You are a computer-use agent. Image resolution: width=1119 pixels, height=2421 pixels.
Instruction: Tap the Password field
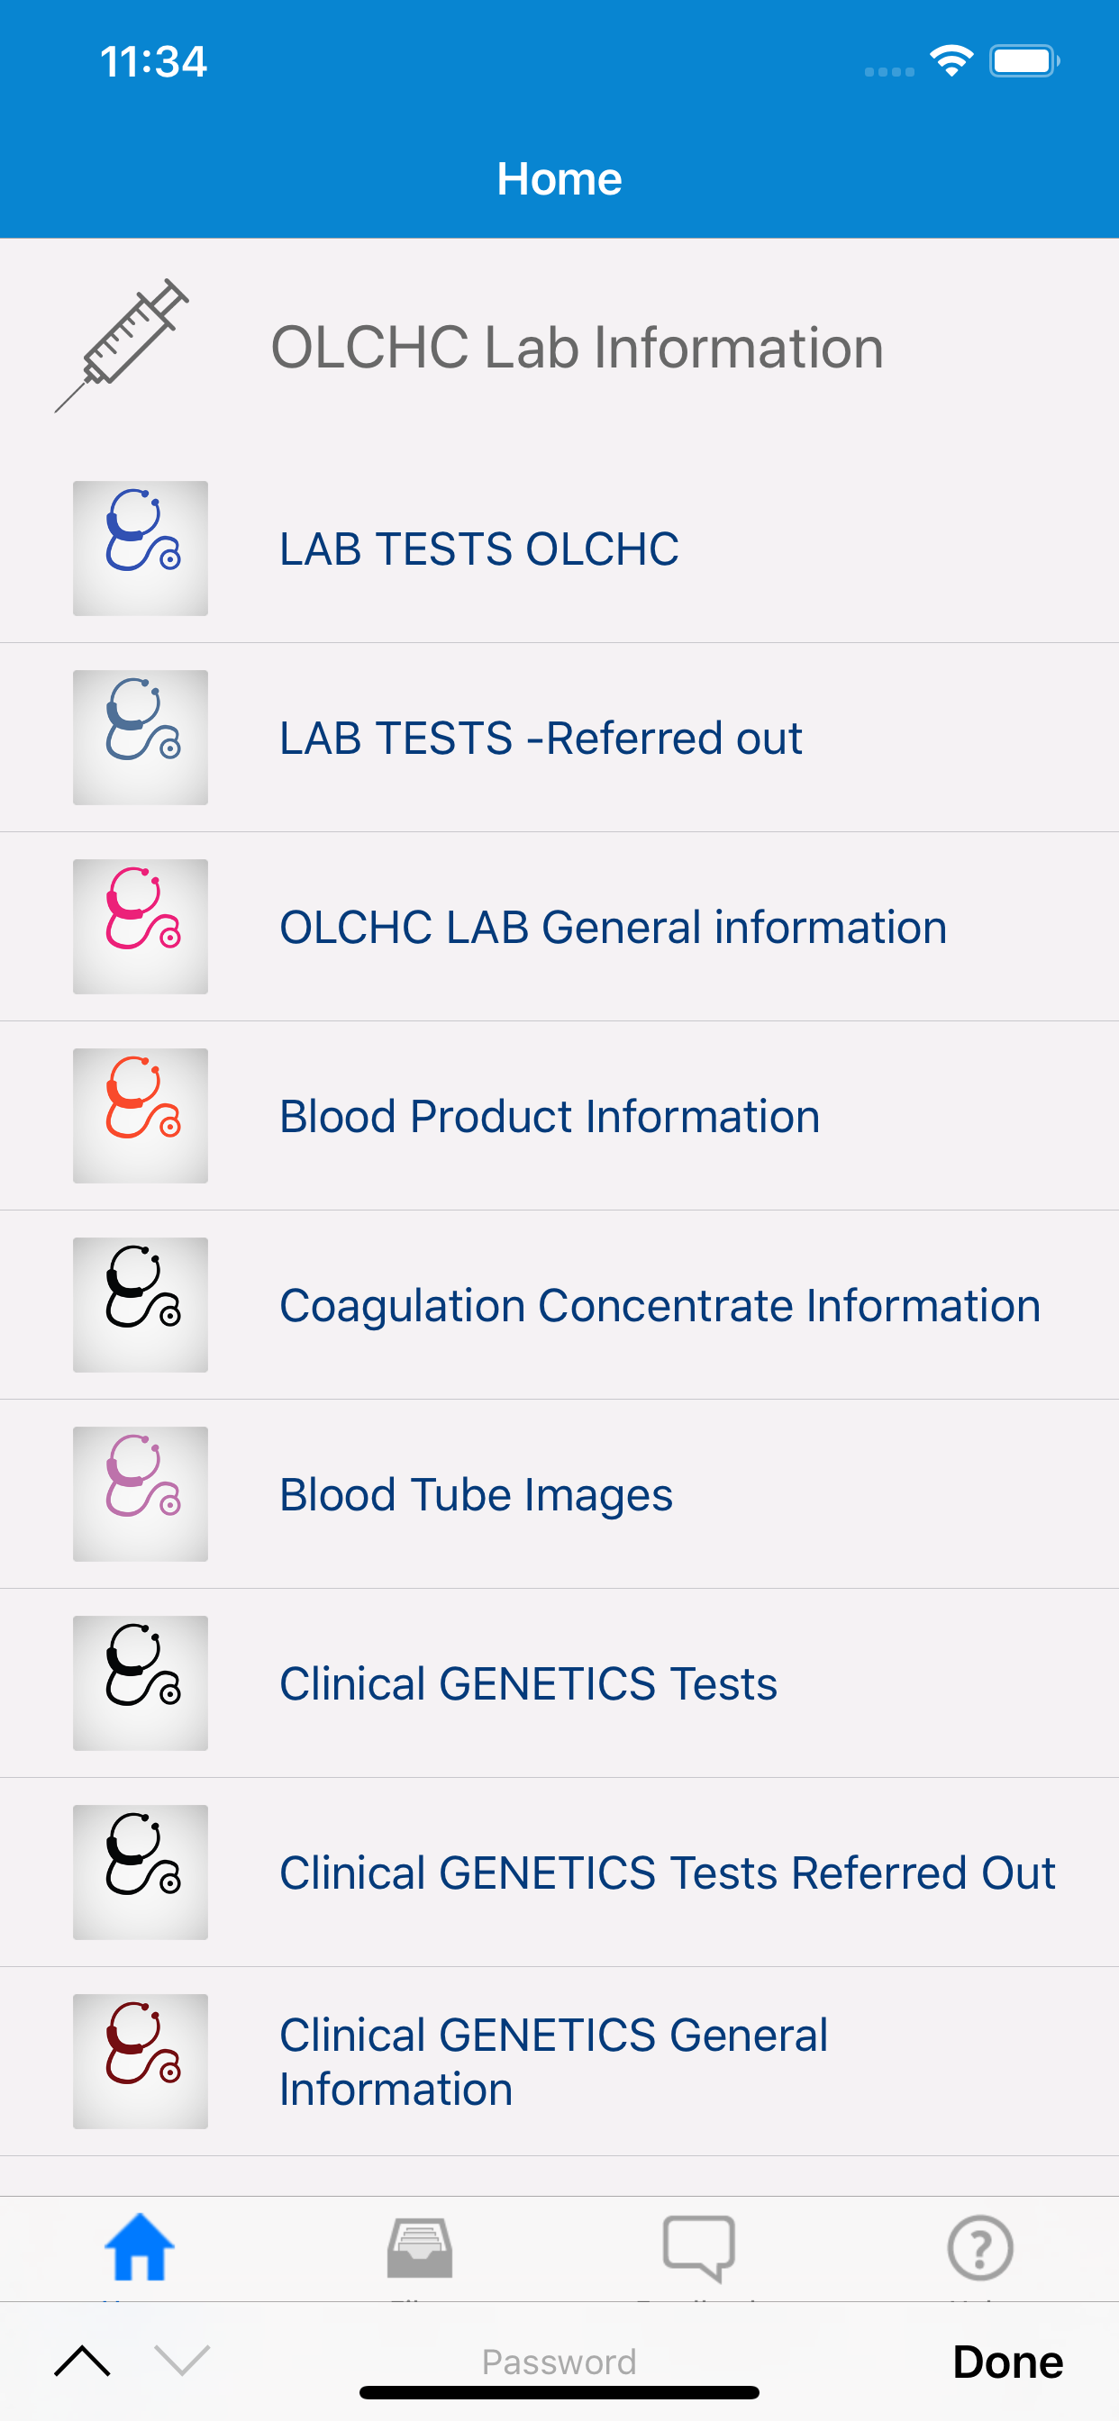[x=559, y=2361]
